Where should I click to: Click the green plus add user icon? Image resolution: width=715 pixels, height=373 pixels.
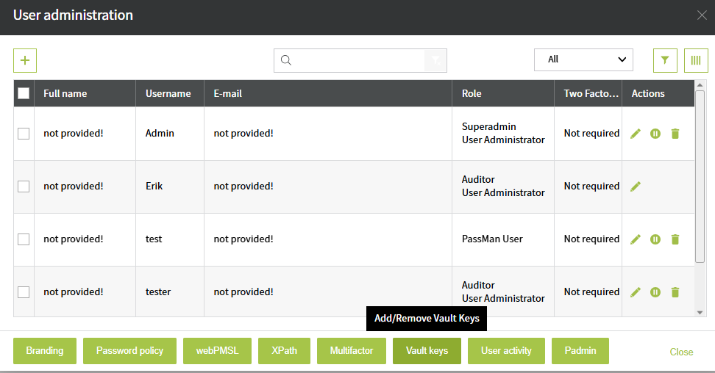click(25, 60)
